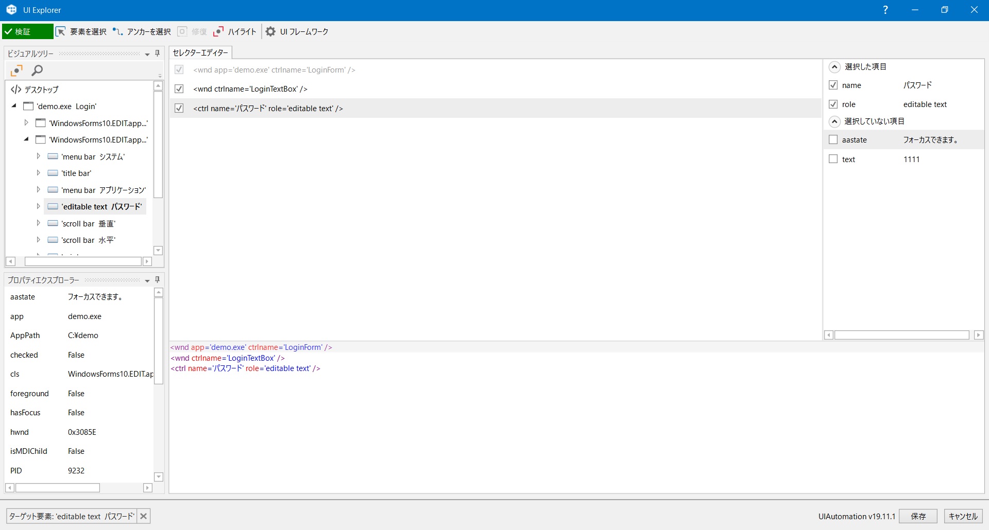The width and height of the screenshot is (989, 530).
Task: Select AppPath value 'C:¥demo'
Action: click(83, 335)
